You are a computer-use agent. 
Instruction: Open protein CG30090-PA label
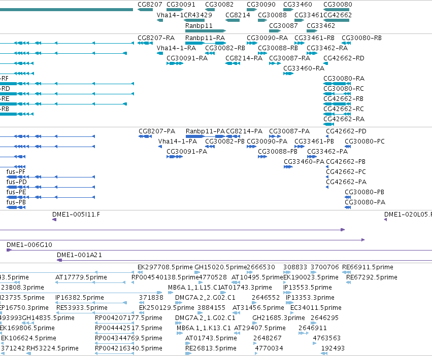click(267, 141)
